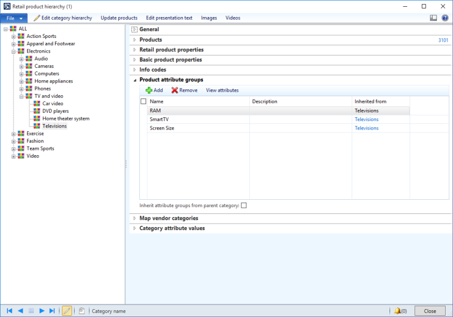Expand the Cameras category node

pos(22,66)
